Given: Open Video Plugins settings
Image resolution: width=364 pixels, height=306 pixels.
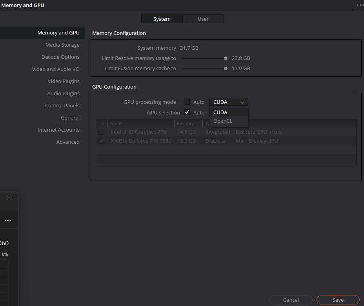Looking at the screenshot, I should (x=64, y=81).
